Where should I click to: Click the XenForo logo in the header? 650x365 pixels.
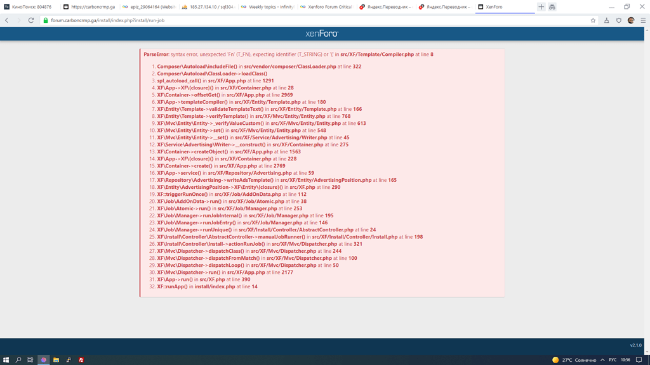(322, 34)
